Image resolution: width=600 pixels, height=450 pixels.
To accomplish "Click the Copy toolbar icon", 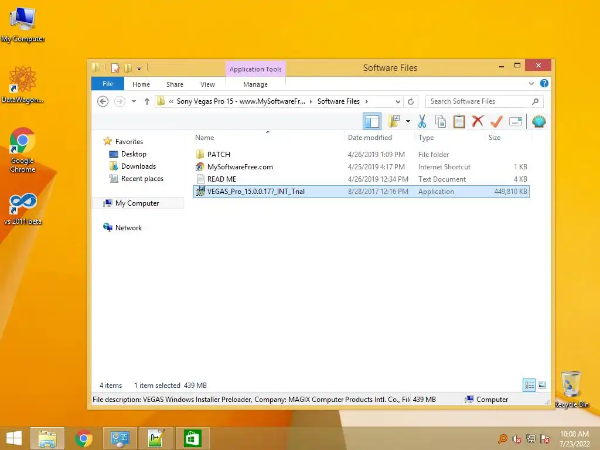I will click(x=441, y=121).
